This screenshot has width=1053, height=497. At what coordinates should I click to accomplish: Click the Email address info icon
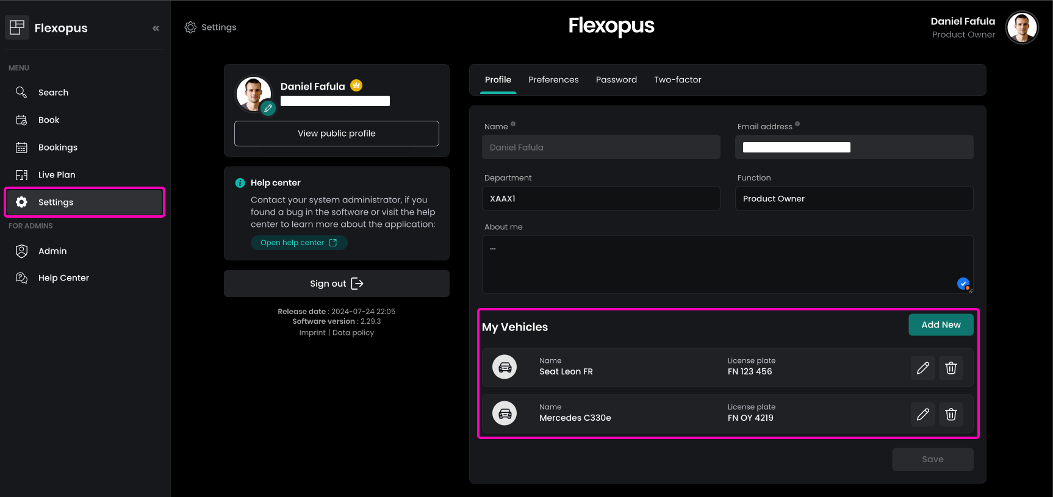click(797, 124)
